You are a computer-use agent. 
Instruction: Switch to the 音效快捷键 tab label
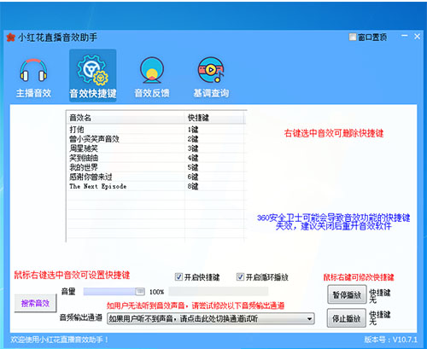point(93,93)
